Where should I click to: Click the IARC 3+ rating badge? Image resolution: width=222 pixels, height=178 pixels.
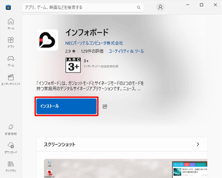coord(73,65)
